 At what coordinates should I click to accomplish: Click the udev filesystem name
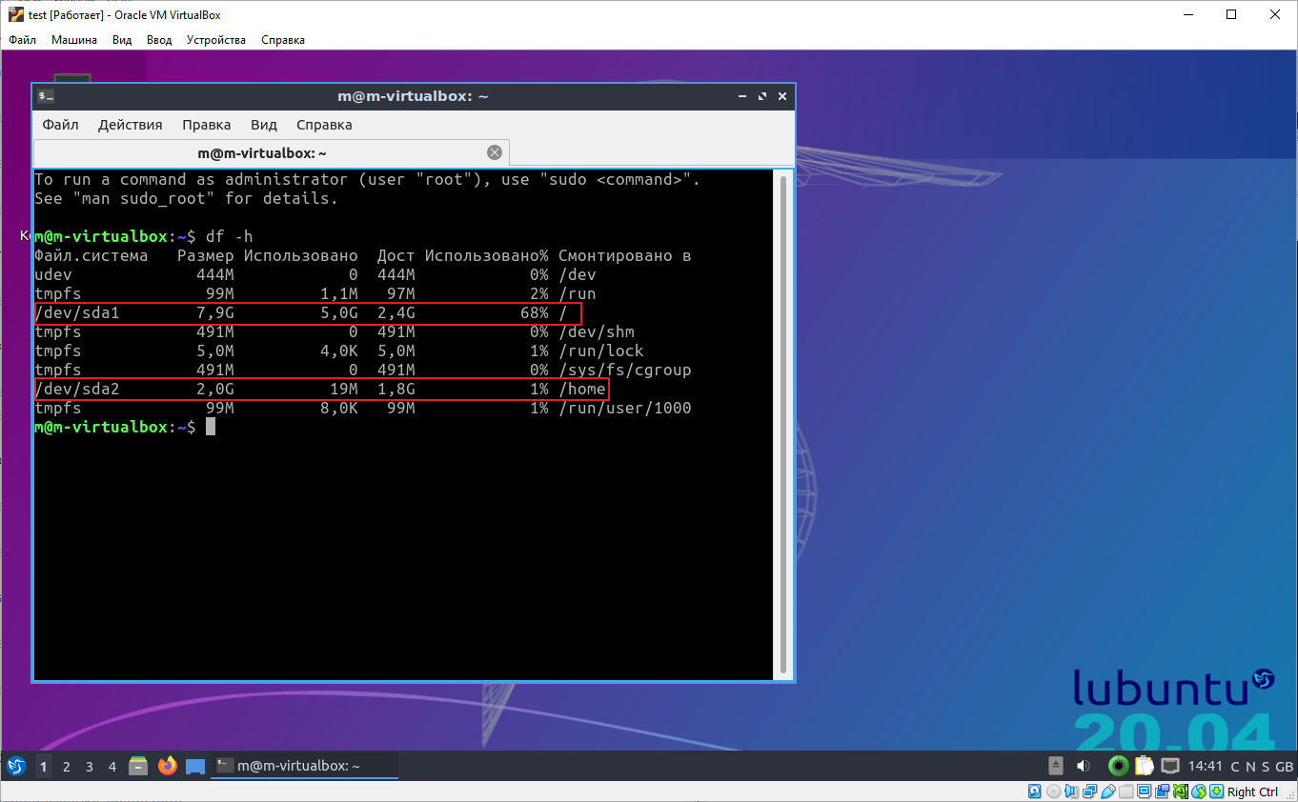coord(53,274)
